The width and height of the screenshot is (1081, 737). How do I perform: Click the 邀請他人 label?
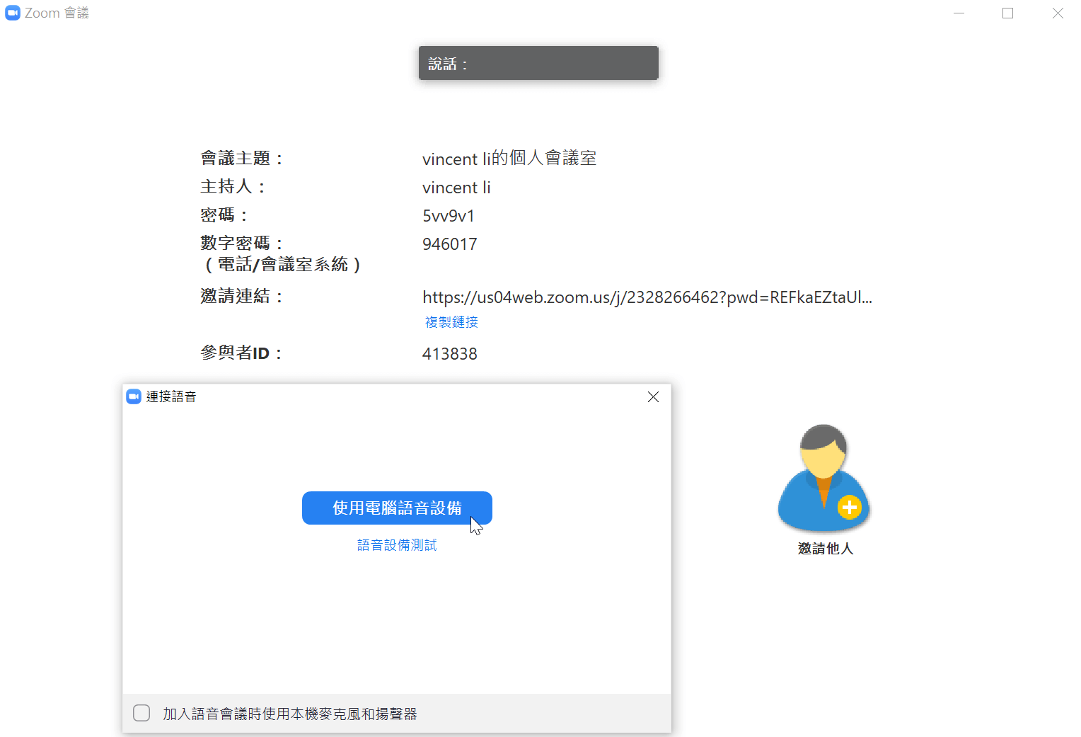826,549
